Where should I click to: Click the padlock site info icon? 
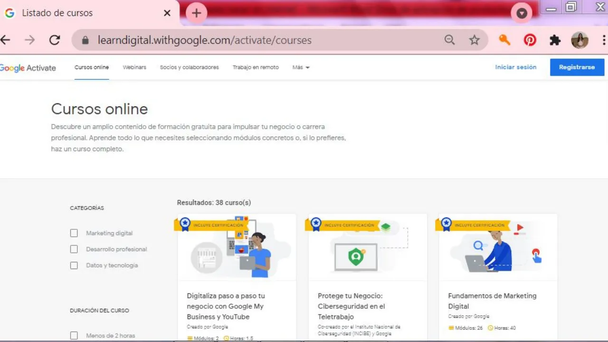[x=85, y=40]
